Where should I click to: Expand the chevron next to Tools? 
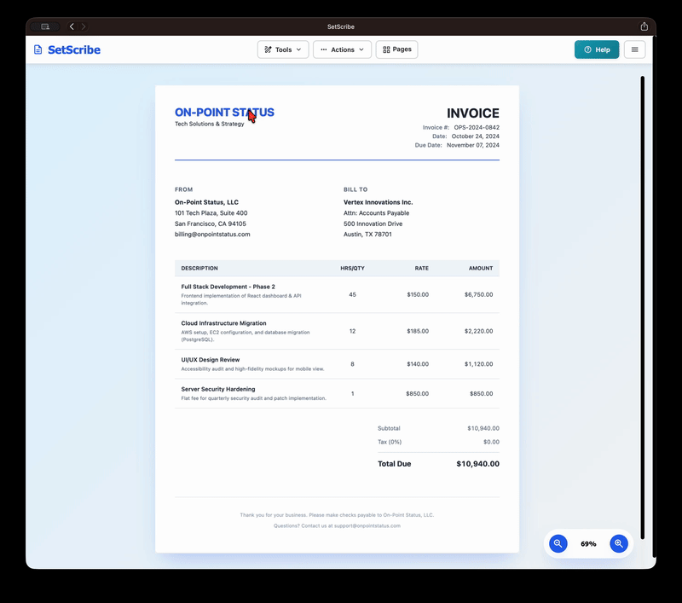[298, 49]
